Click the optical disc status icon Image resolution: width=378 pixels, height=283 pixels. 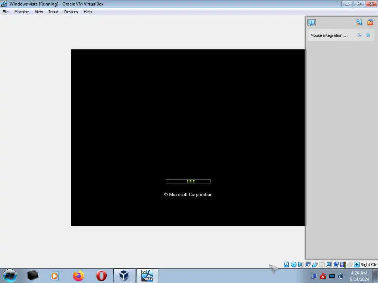tap(293, 265)
